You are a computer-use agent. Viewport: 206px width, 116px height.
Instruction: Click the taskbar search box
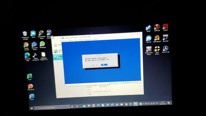(x=52, y=107)
